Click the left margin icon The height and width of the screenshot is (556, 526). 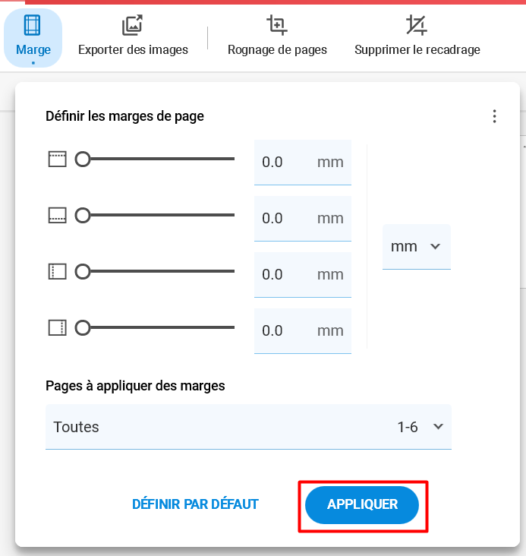pos(58,272)
